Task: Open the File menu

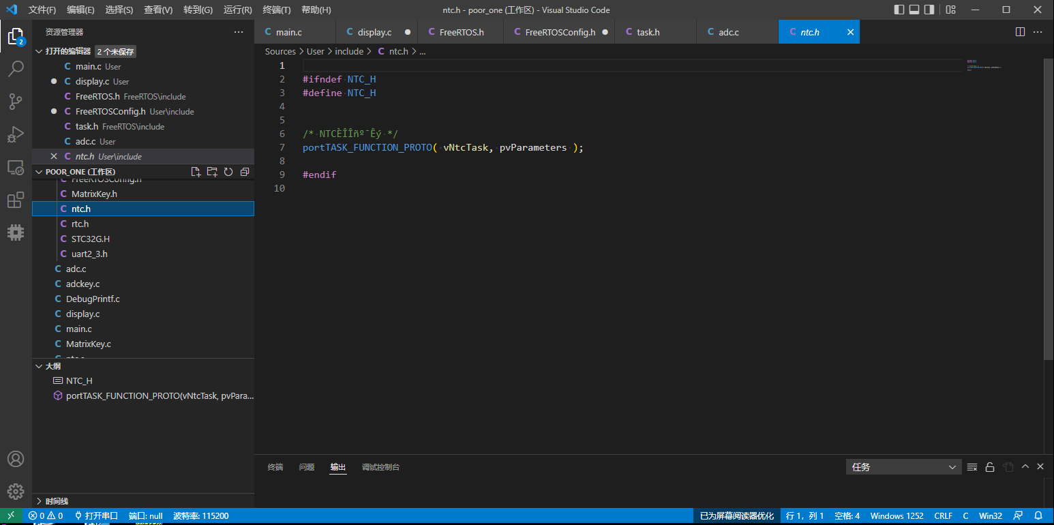Action: (x=42, y=10)
